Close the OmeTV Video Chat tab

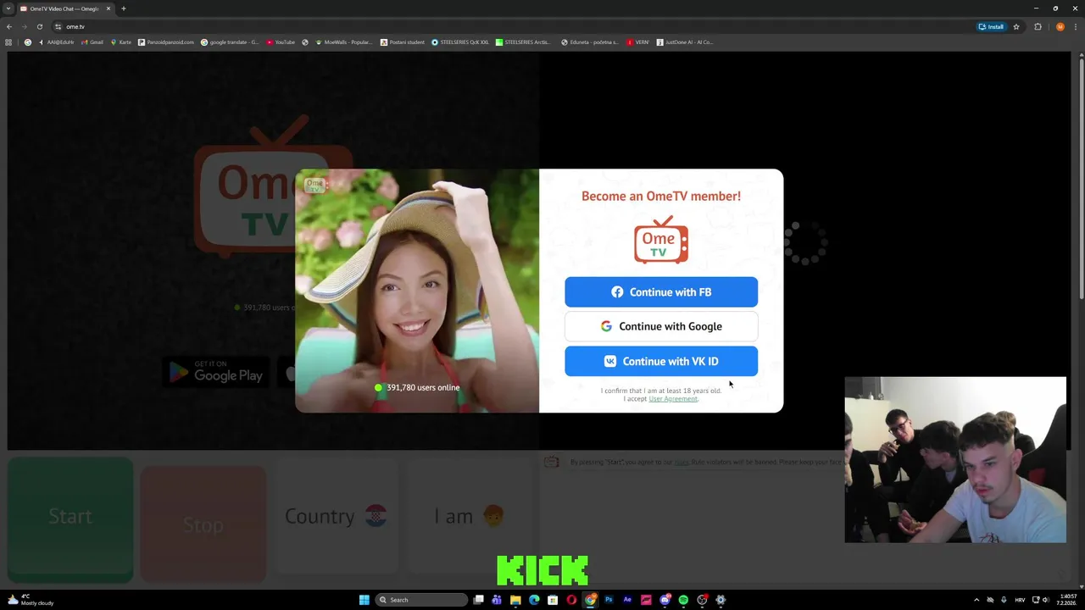[108, 8]
